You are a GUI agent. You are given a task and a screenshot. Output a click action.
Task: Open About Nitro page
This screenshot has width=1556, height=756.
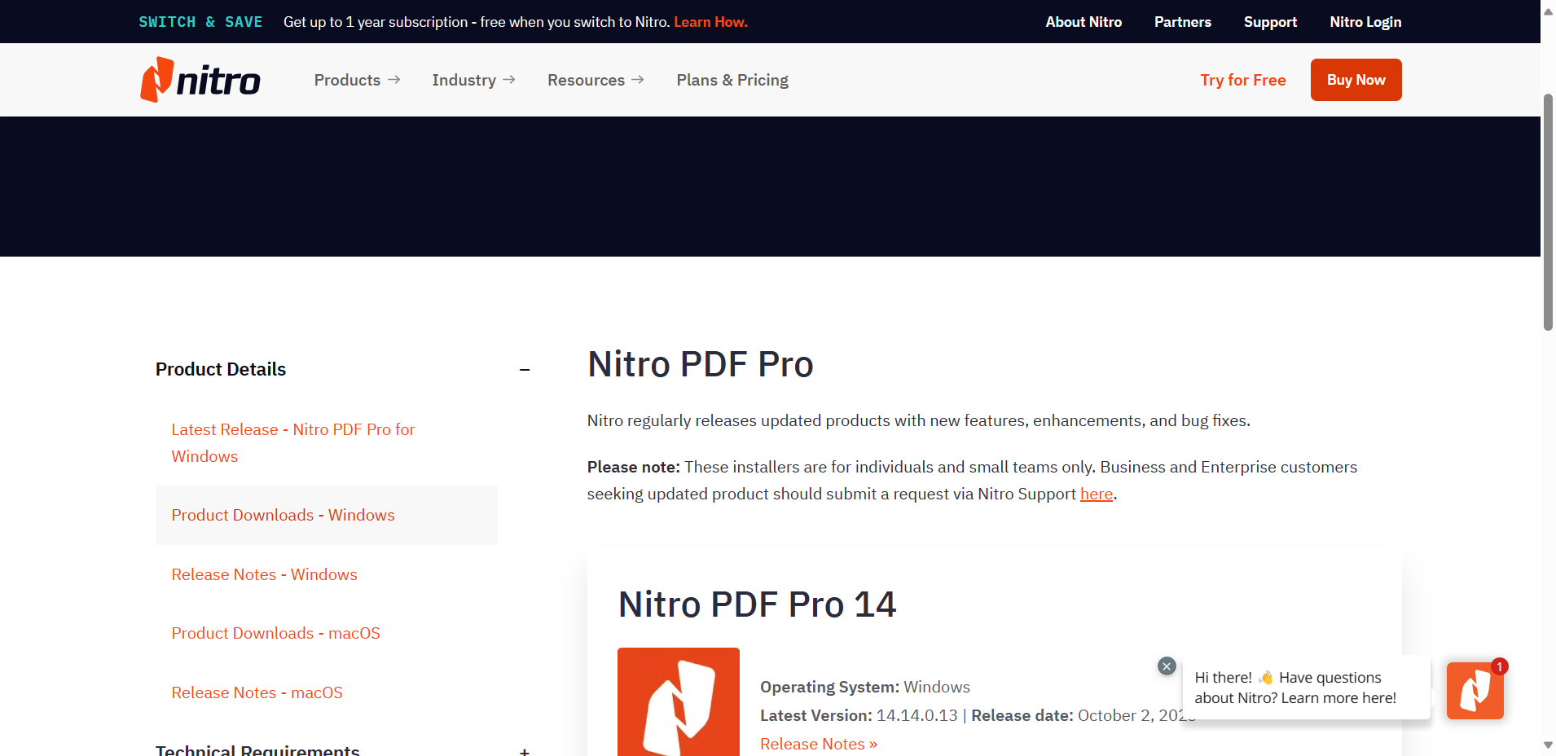pos(1083,22)
